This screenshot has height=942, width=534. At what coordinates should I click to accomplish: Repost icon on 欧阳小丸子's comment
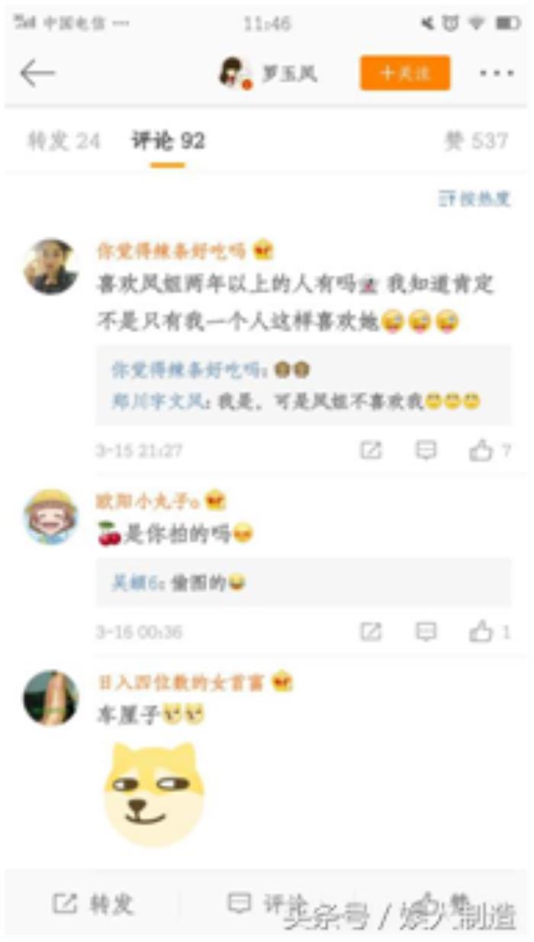click(371, 632)
